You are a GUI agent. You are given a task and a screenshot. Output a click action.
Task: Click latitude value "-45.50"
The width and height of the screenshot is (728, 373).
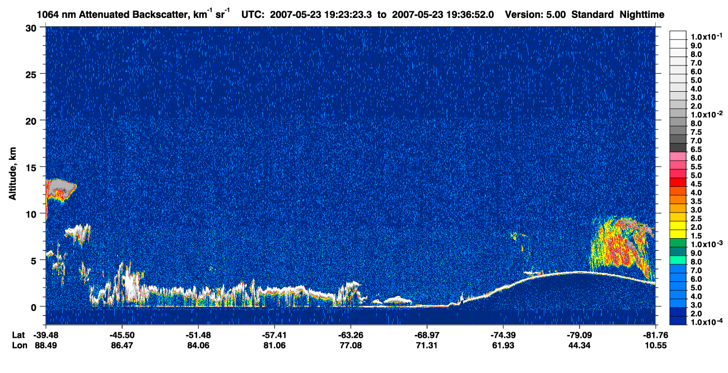pyautogui.click(x=122, y=334)
